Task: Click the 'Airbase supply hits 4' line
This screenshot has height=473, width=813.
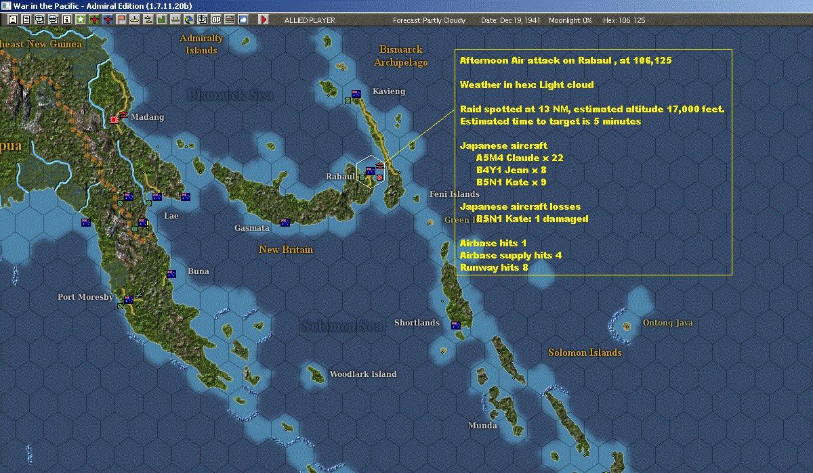Action: (x=510, y=255)
